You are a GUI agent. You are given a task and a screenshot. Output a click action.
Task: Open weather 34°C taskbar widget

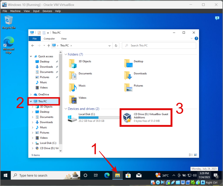point(162,175)
